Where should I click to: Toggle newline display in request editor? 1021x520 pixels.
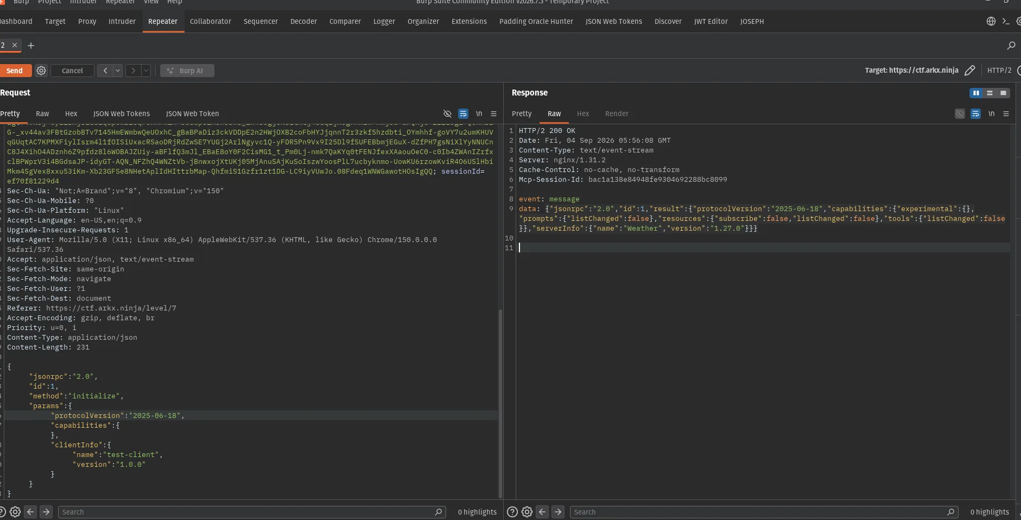click(x=479, y=113)
